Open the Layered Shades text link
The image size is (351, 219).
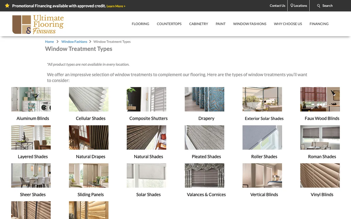click(33, 157)
